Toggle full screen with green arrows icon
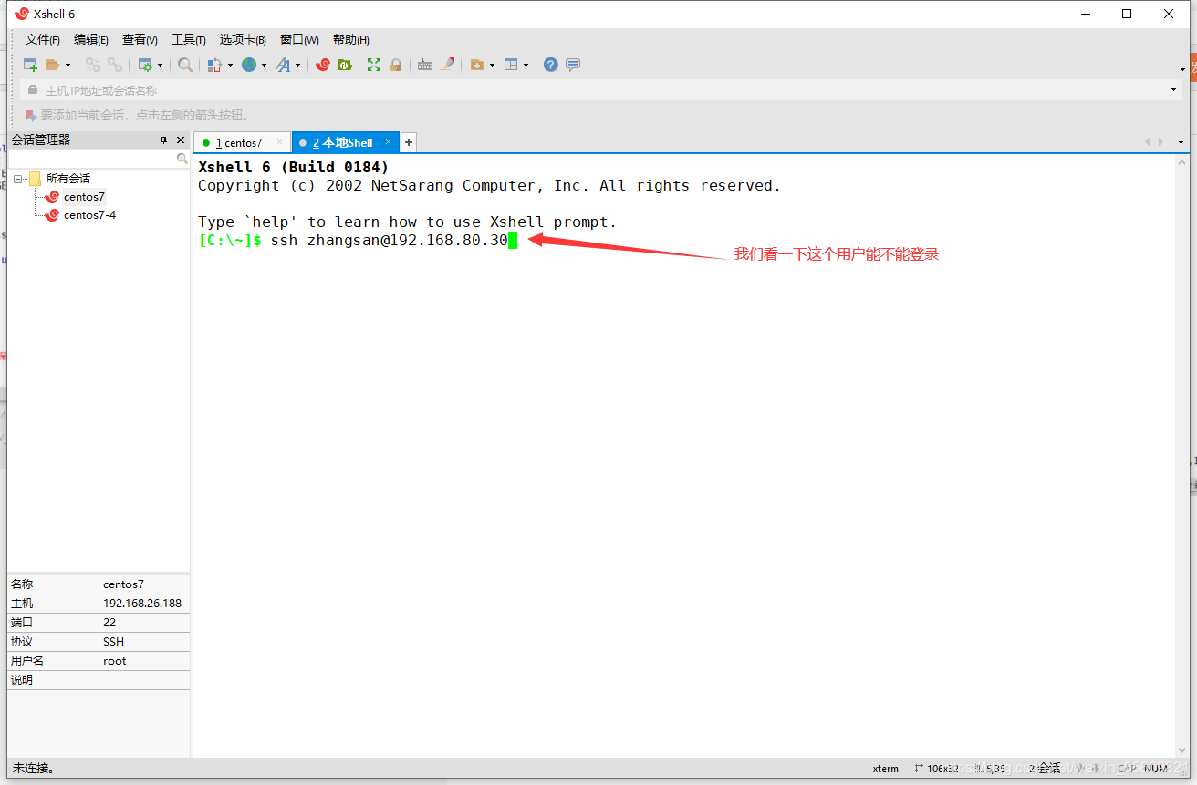Screen dimensions: 1197x785 pos(374,65)
